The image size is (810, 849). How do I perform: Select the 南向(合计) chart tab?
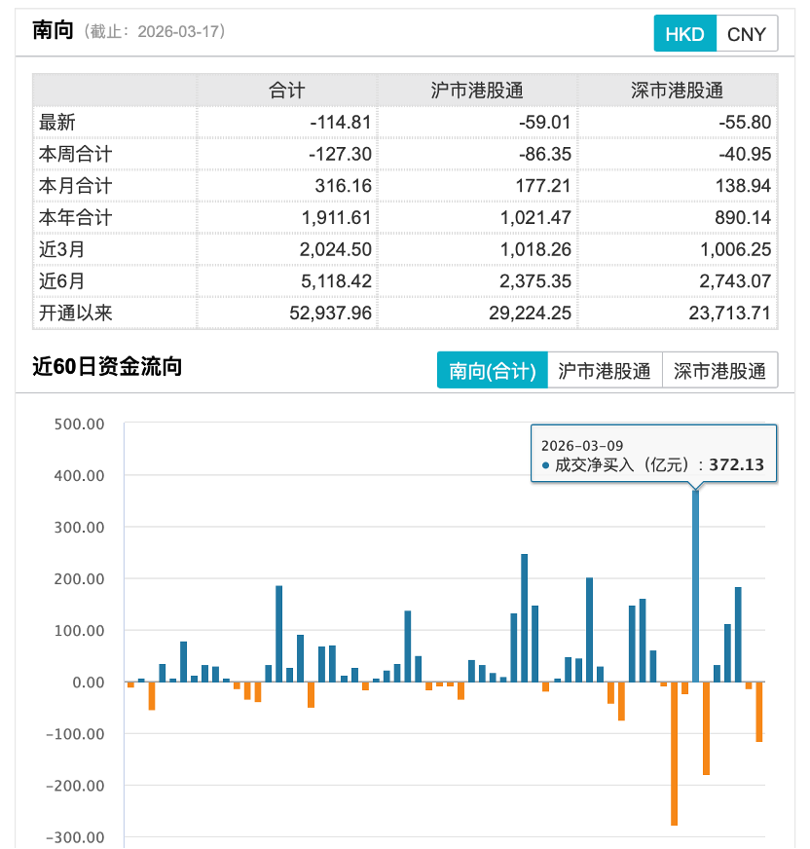(495, 370)
